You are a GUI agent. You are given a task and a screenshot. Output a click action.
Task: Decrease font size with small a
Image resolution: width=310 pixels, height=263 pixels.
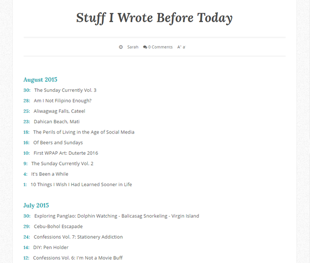coord(184,47)
